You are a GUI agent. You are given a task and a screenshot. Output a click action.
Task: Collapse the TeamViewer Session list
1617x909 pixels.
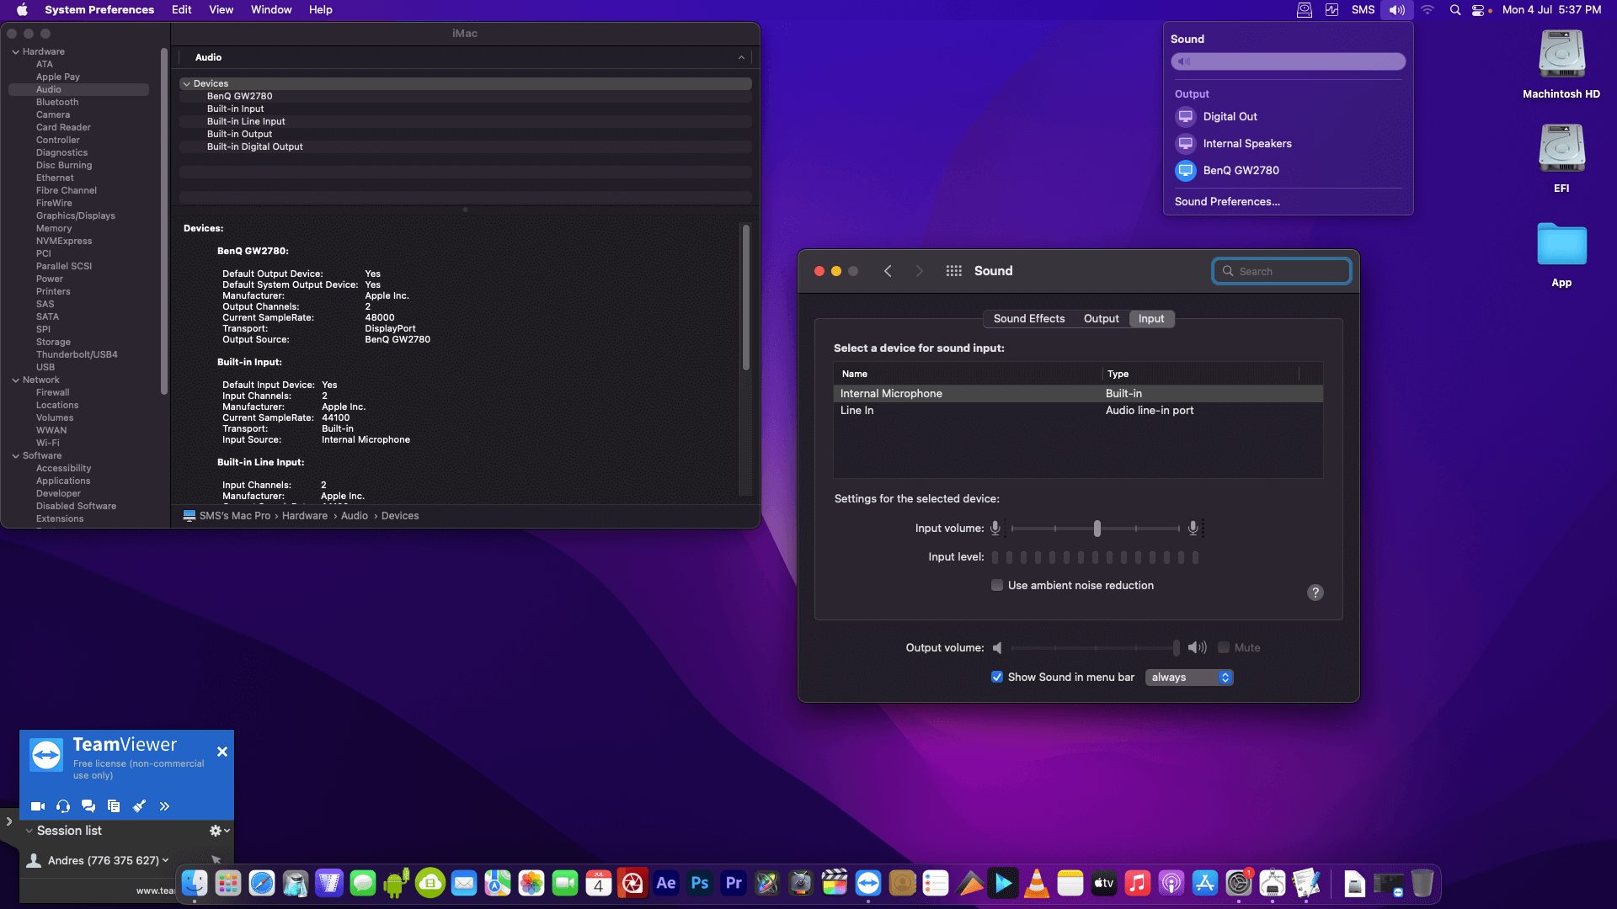(29, 831)
